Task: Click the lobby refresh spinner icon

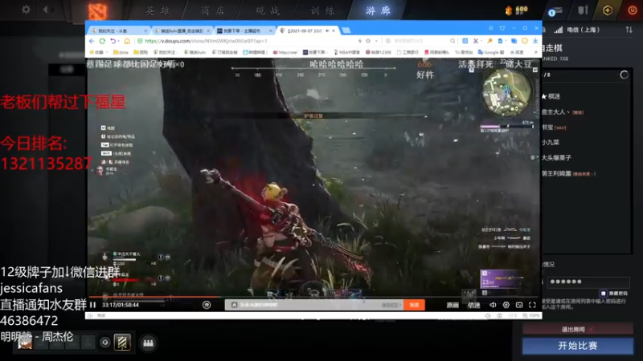Action: (x=624, y=75)
